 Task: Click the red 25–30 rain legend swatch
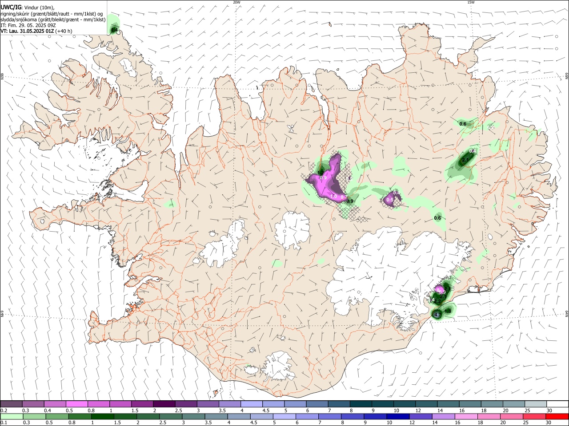(x=534, y=417)
